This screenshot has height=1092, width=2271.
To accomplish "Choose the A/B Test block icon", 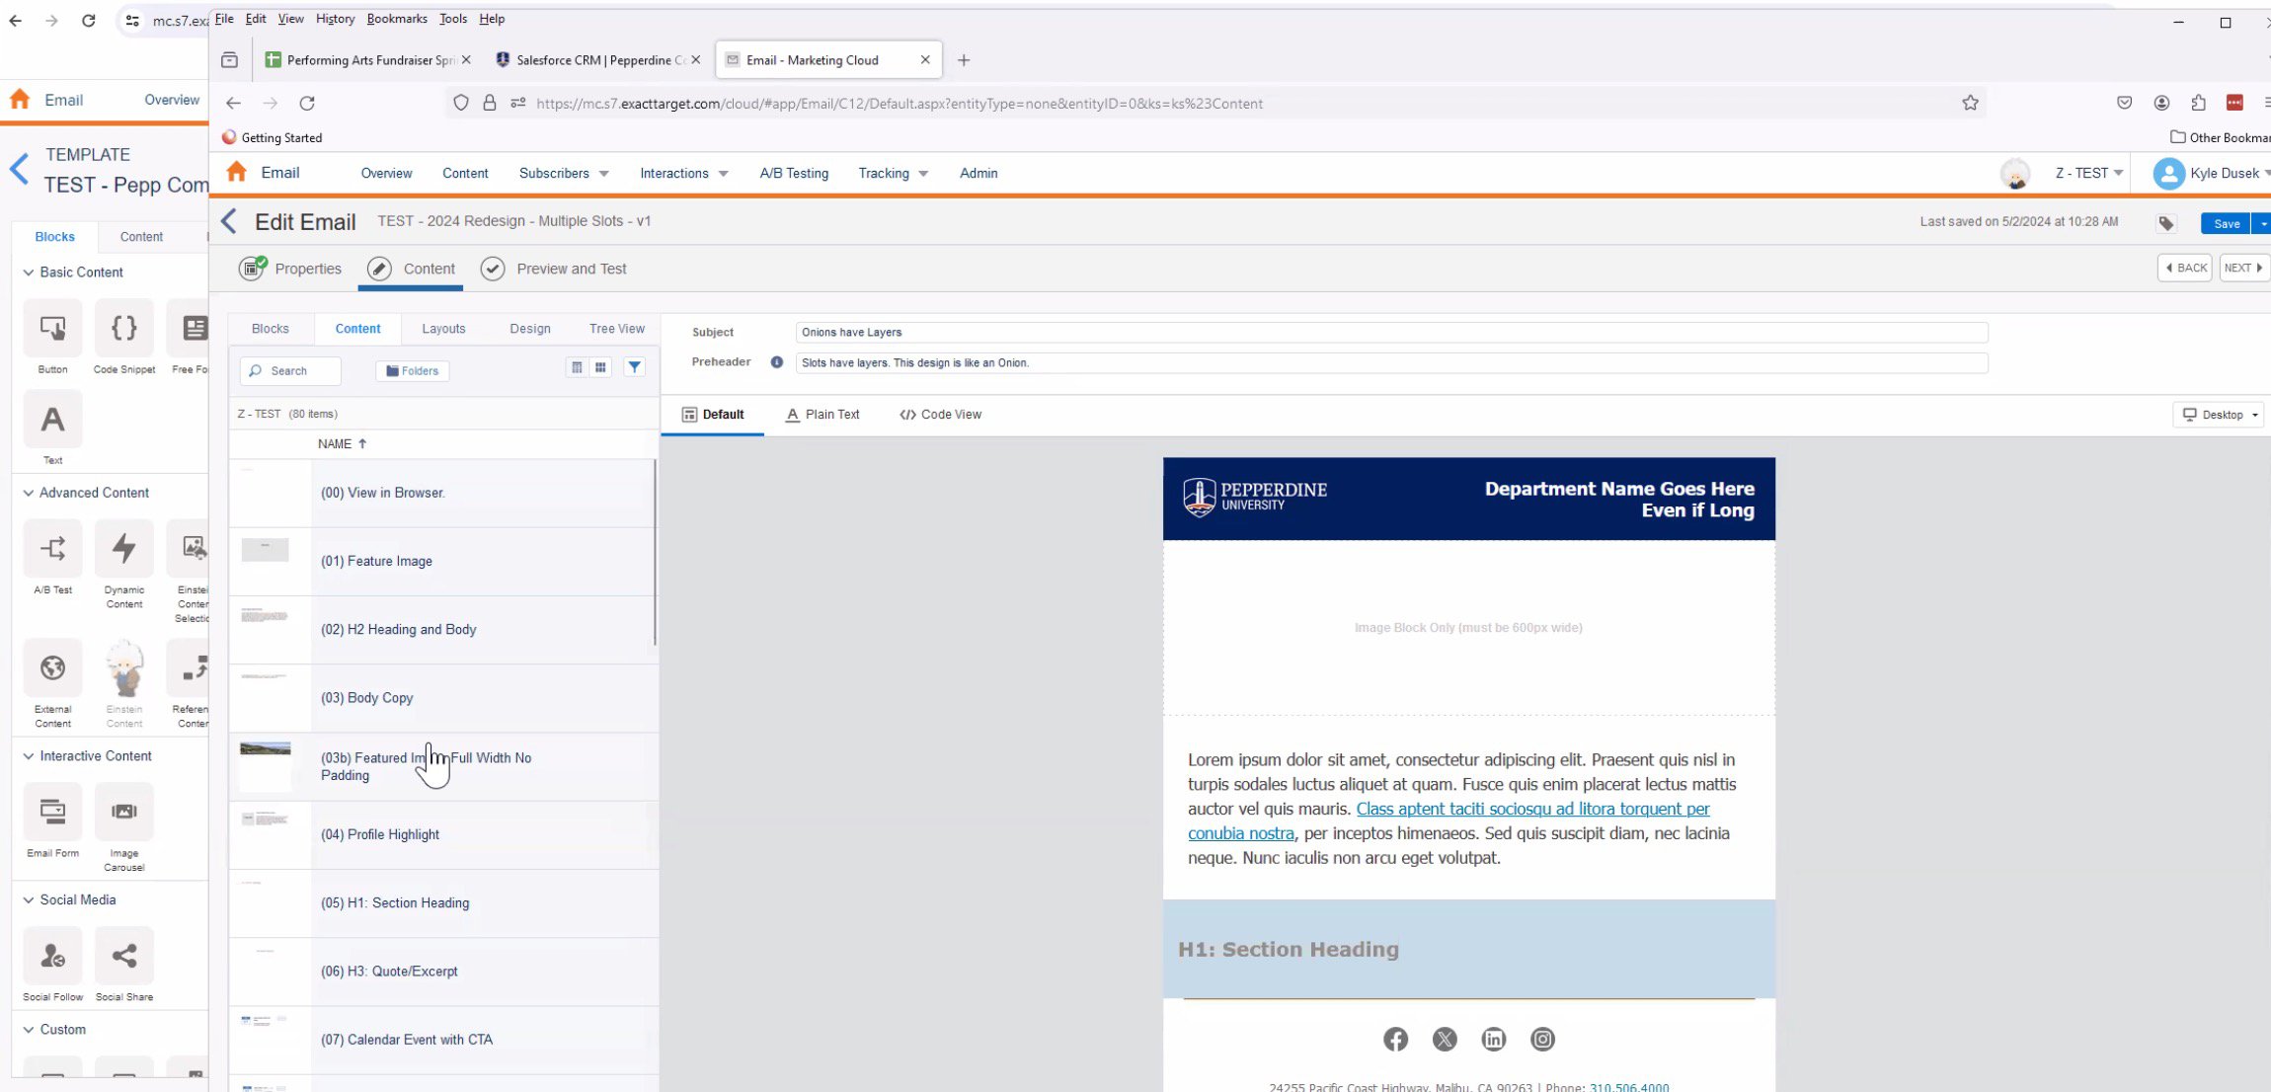I will click(52, 548).
